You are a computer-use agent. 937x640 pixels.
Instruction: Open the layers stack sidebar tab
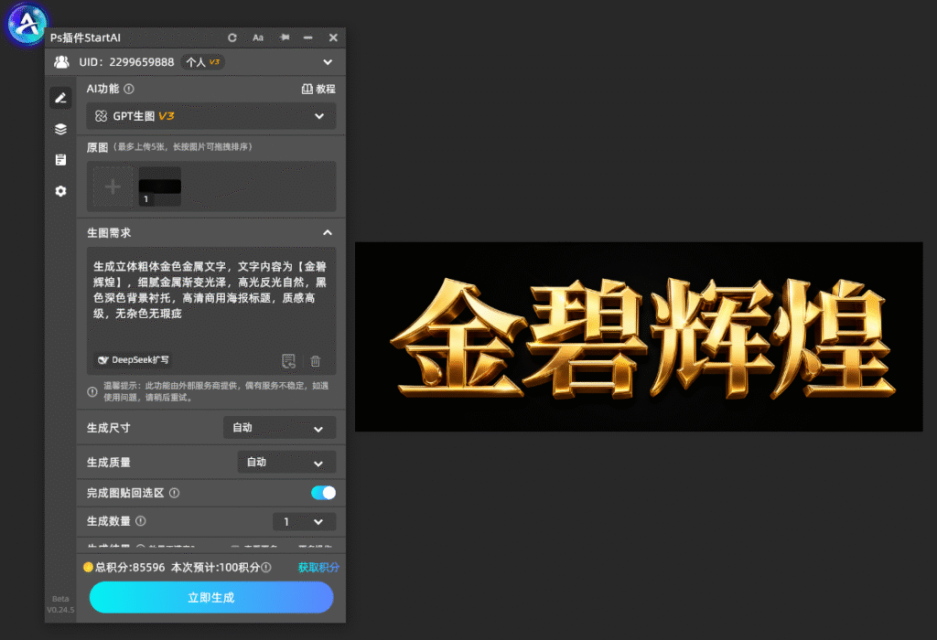point(61,129)
